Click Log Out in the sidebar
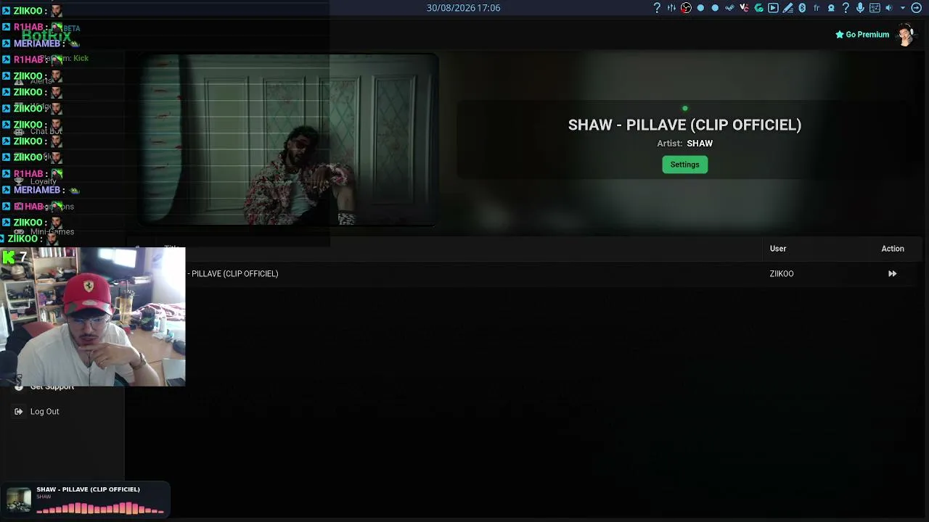Viewport: 929px width, 522px height. coord(44,412)
